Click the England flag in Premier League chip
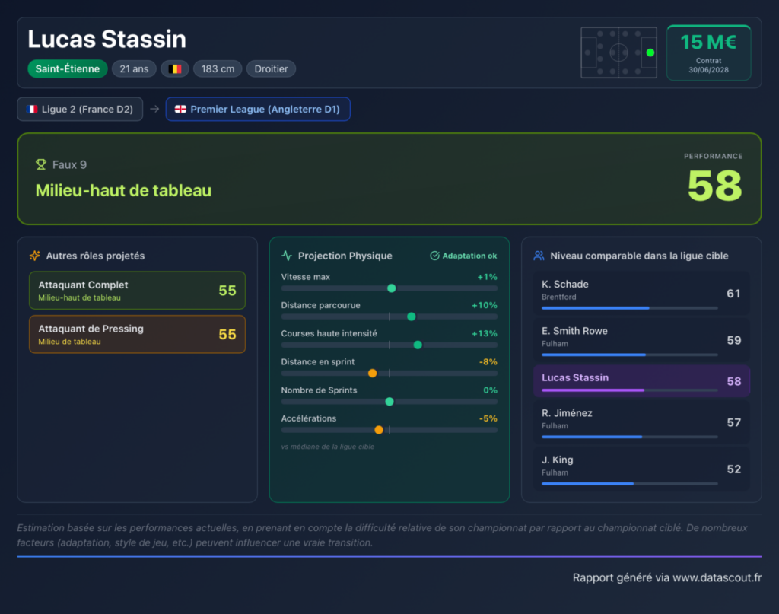This screenshot has height=614, width=779. [x=180, y=110]
